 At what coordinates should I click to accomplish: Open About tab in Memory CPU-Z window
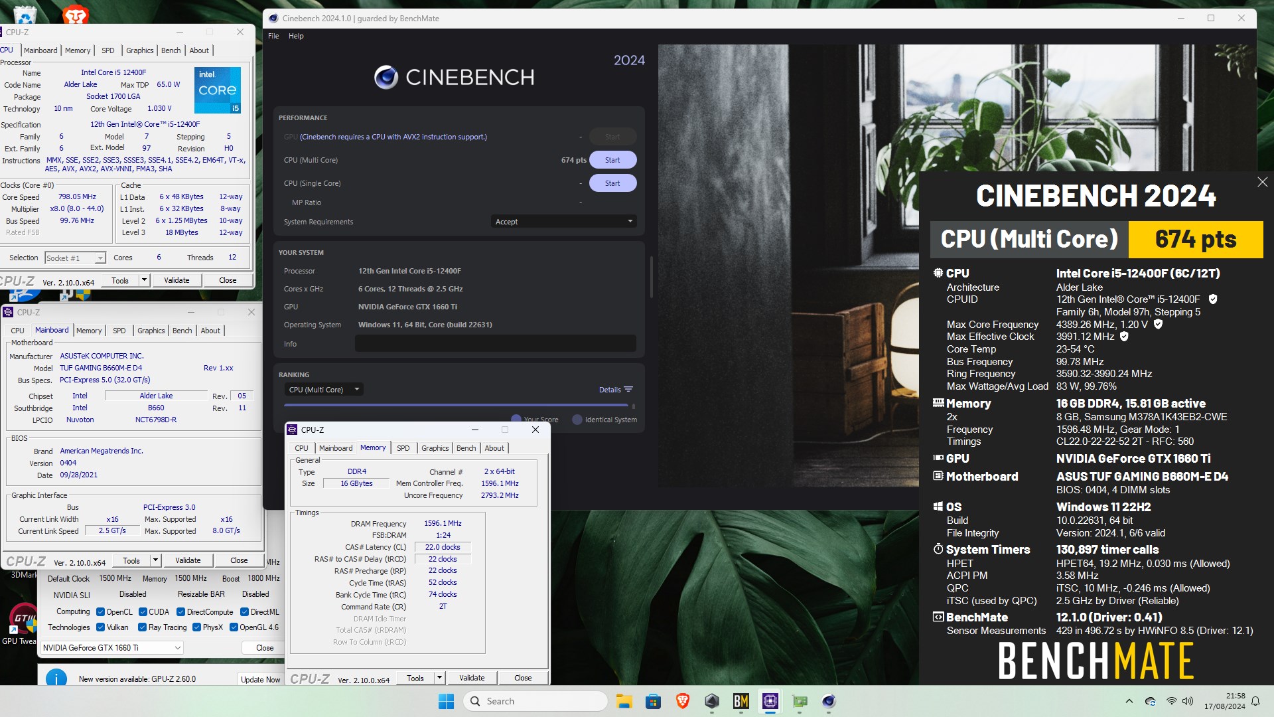pyautogui.click(x=494, y=448)
